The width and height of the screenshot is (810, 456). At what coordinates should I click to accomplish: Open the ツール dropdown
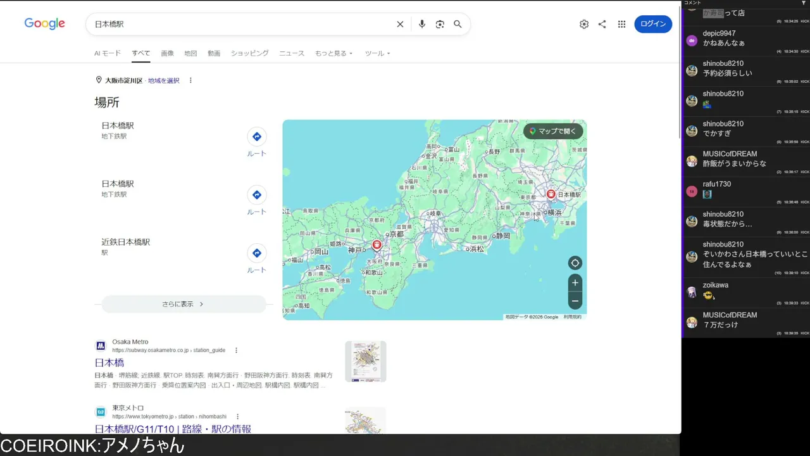coord(378,53)
